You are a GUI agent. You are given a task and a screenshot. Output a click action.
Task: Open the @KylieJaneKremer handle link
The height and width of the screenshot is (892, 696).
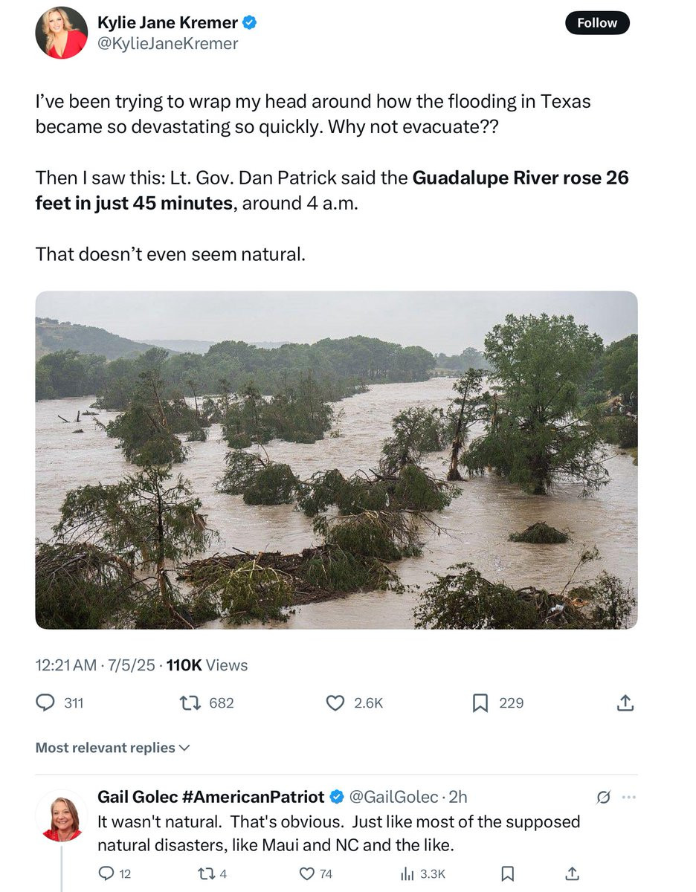click(168, 44)
